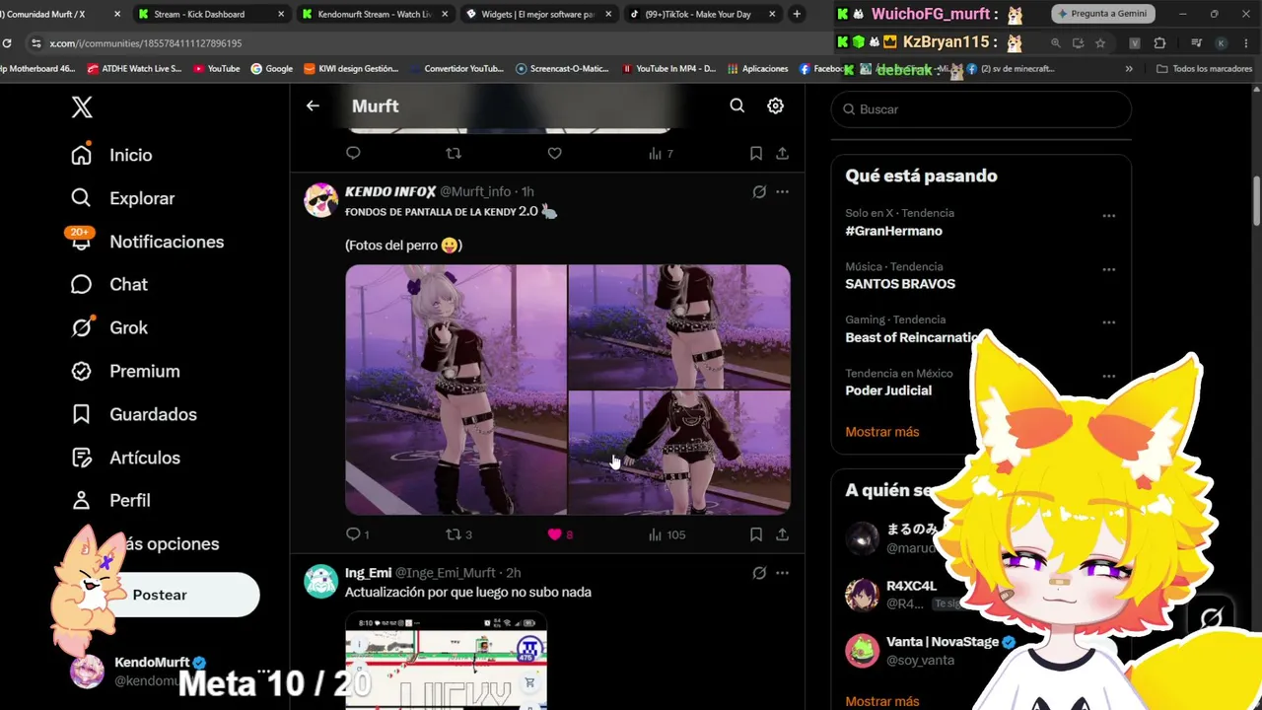
Task: Open more options for SANTOS BRAVOS trend
Action: point(1109,269)
